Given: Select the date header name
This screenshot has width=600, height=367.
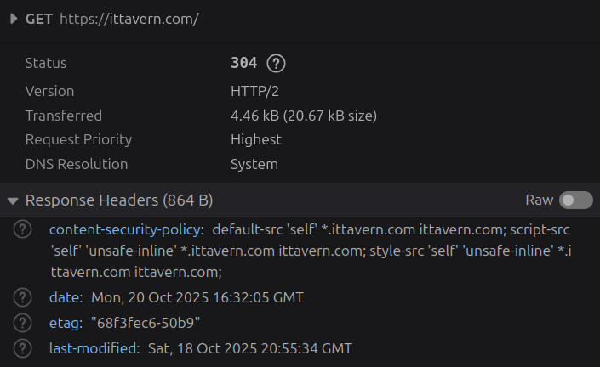Looking at the screenshot, I should (66, 297).
